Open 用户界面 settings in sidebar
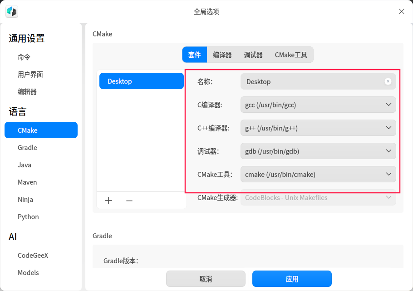 pos(41,75)
